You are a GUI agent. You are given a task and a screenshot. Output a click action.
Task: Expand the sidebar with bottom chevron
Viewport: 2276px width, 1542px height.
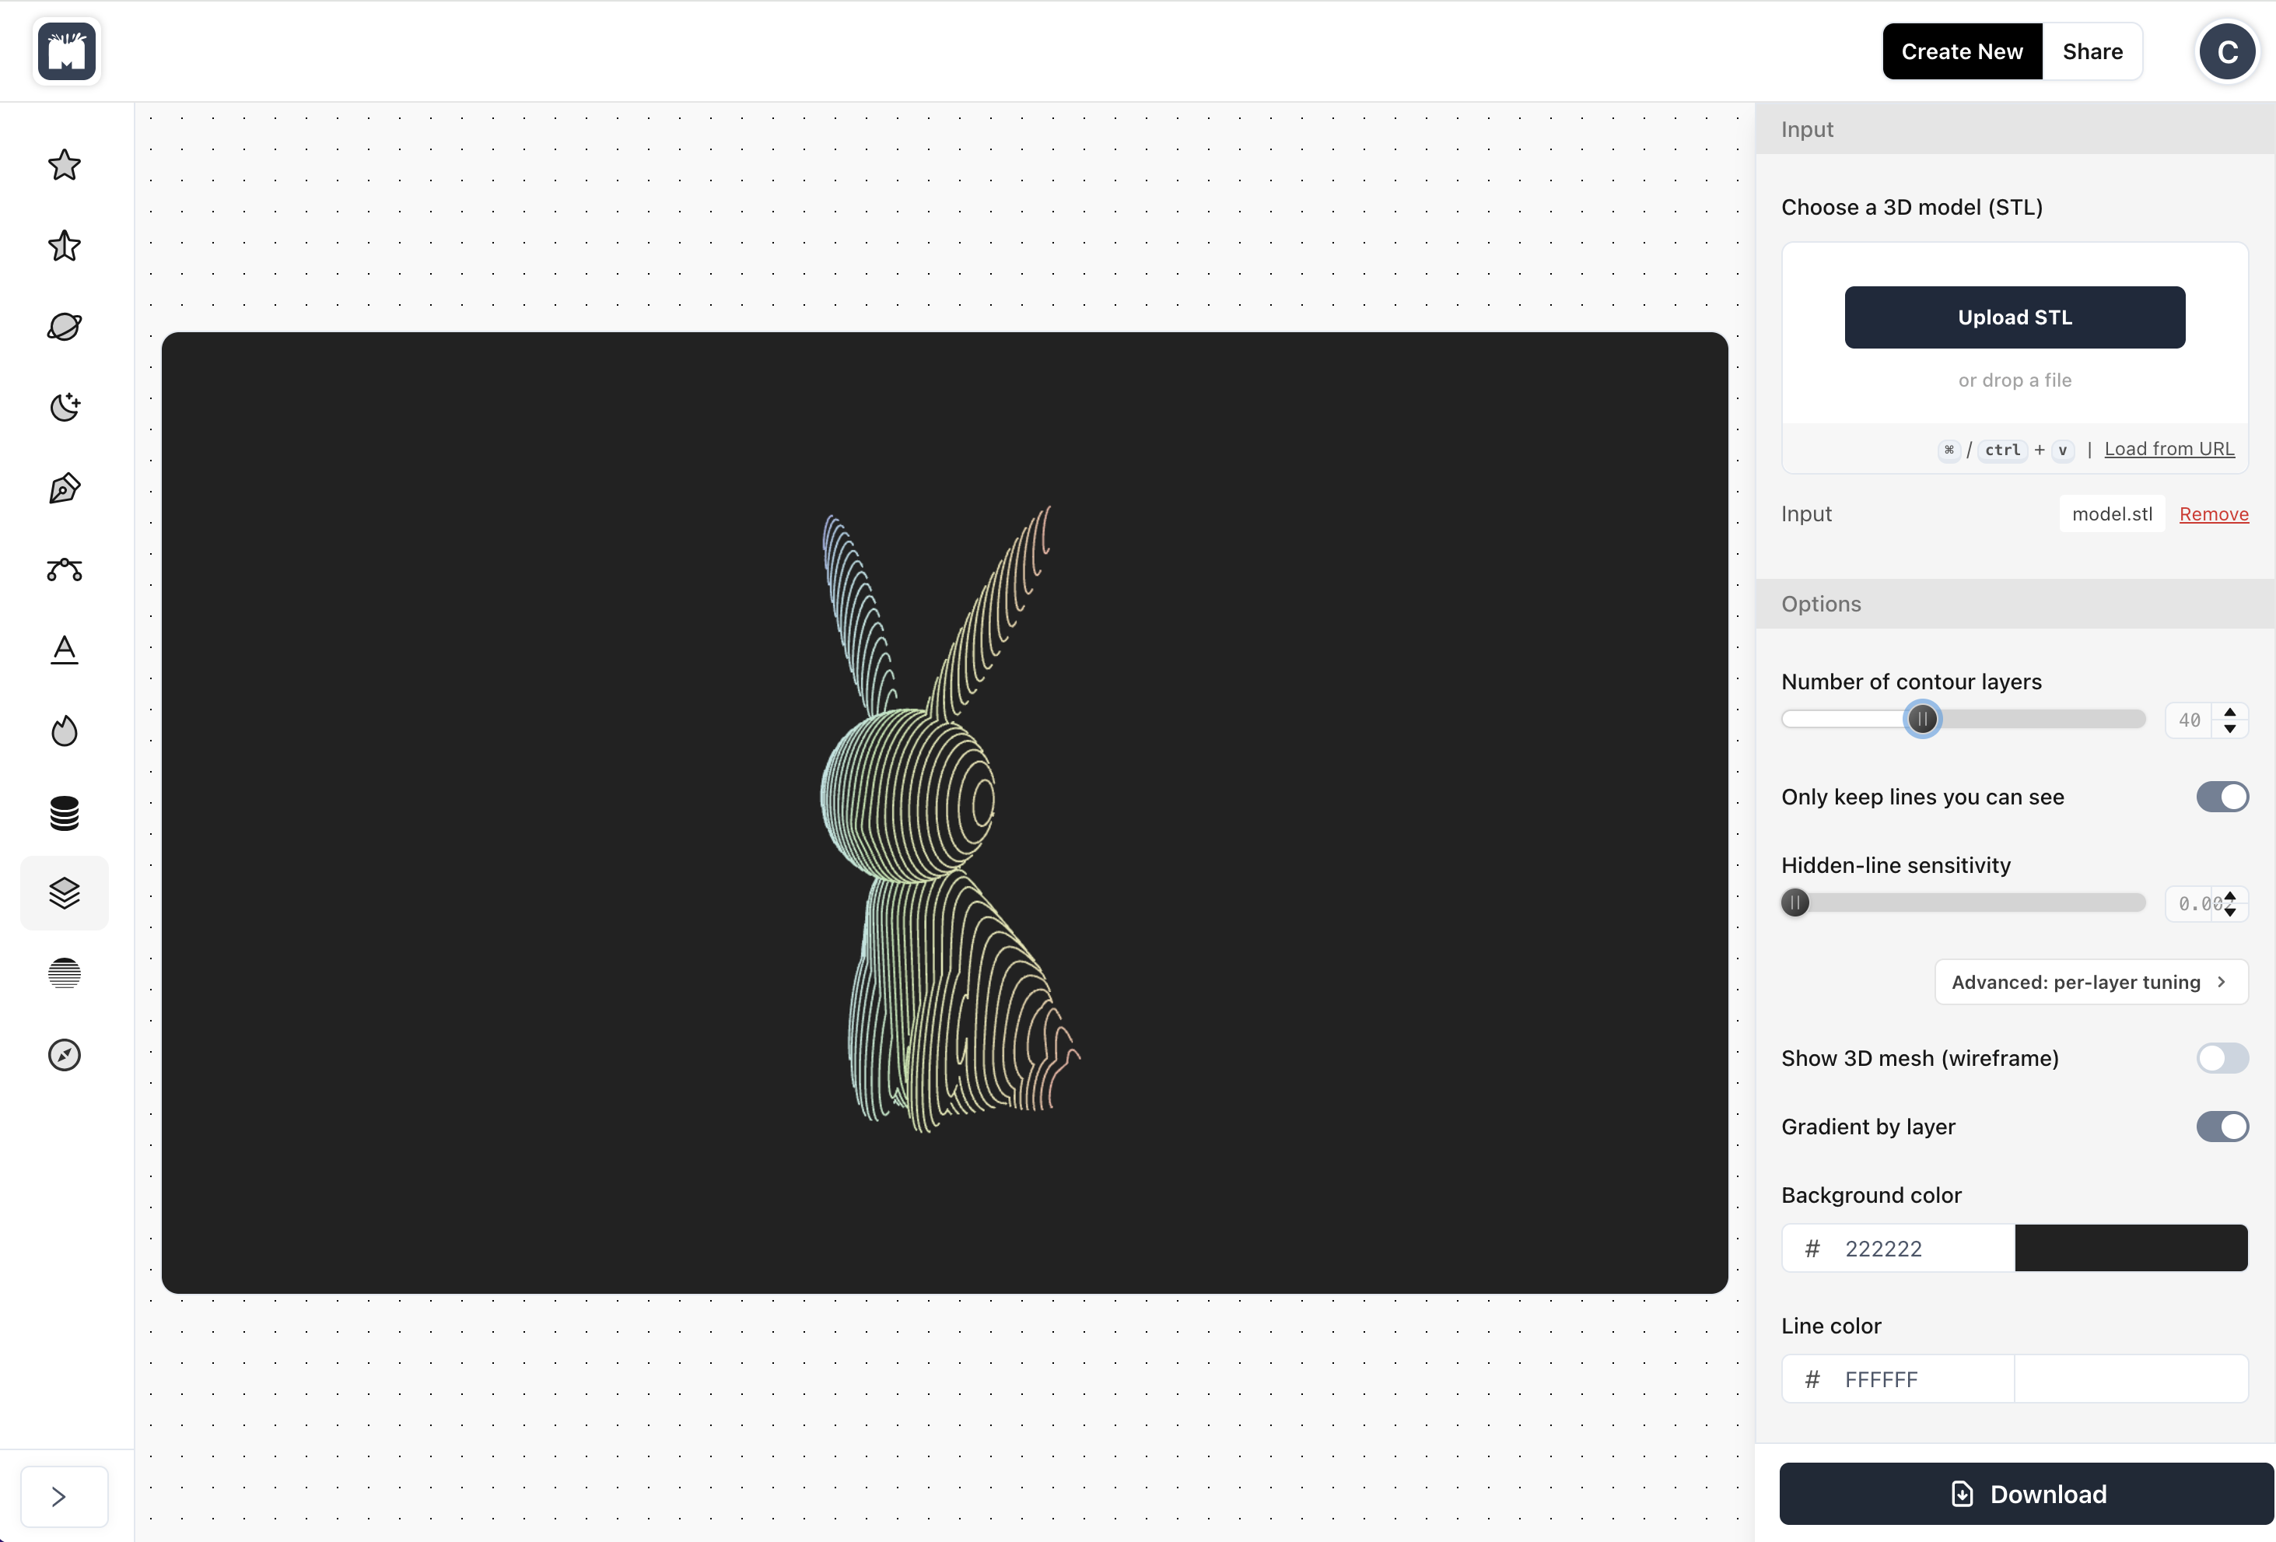[60, 1496]
